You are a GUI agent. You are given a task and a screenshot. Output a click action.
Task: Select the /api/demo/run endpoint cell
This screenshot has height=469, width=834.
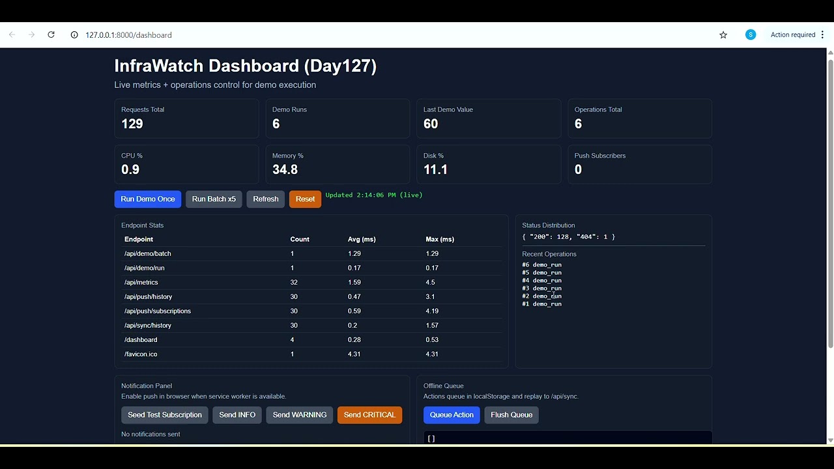click(x=144, y=268)
